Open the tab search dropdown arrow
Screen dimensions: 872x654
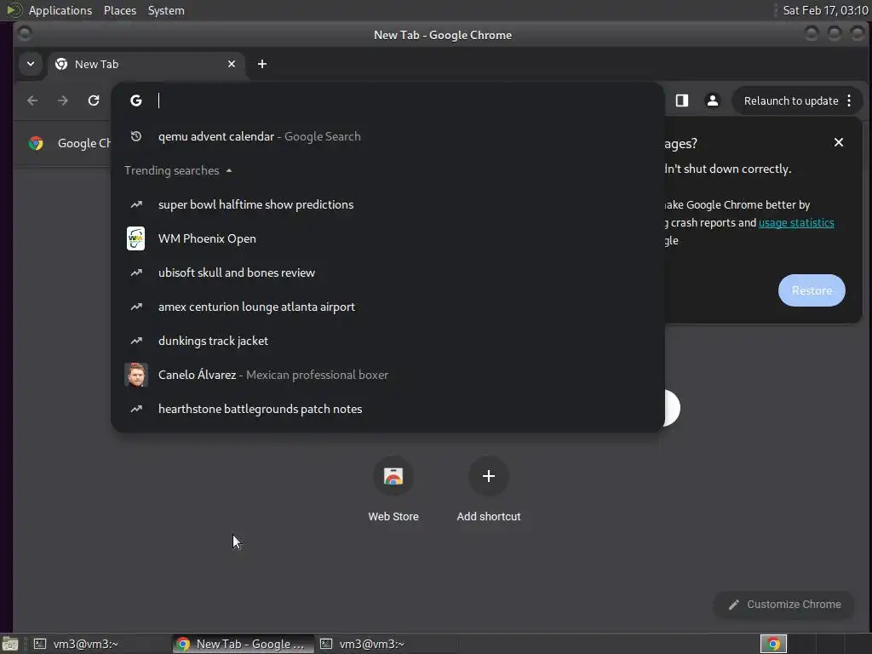pyautogui.click(x=31, y=64)
